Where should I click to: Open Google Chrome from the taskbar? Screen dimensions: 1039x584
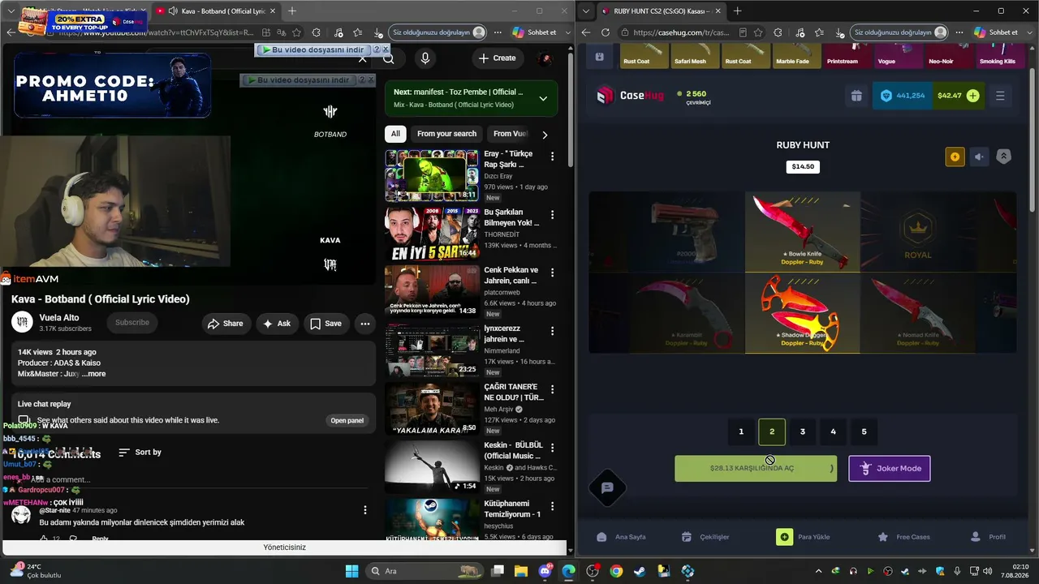coord(616,571)
